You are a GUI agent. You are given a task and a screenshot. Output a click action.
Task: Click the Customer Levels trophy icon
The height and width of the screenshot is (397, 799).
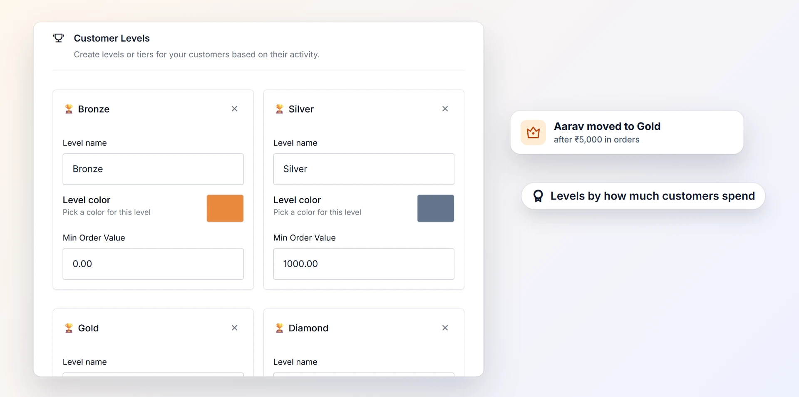(x=59, y=38)
